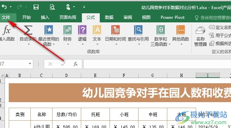The height and width of the screenshot is (128, 231).
Task: Click 插入函数 (Insert Function) fx button
Action: pyautogui.click(x=7, y=34)
